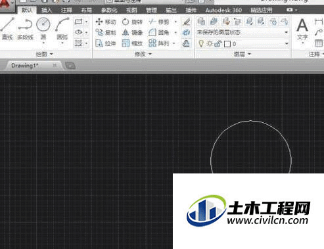This screenshot has height=249, width=324.
Task: Click the Mirror (镜像) tool
Action: (x=132, y=33)
